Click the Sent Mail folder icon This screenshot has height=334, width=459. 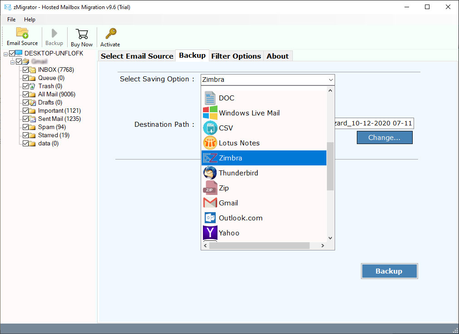[33, 119]
